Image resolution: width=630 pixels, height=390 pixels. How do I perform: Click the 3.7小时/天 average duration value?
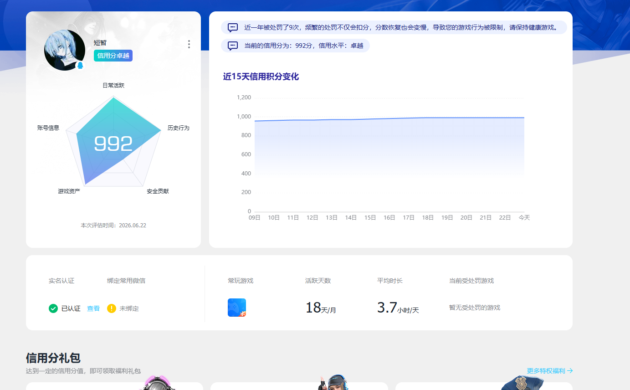click(398, 308)
